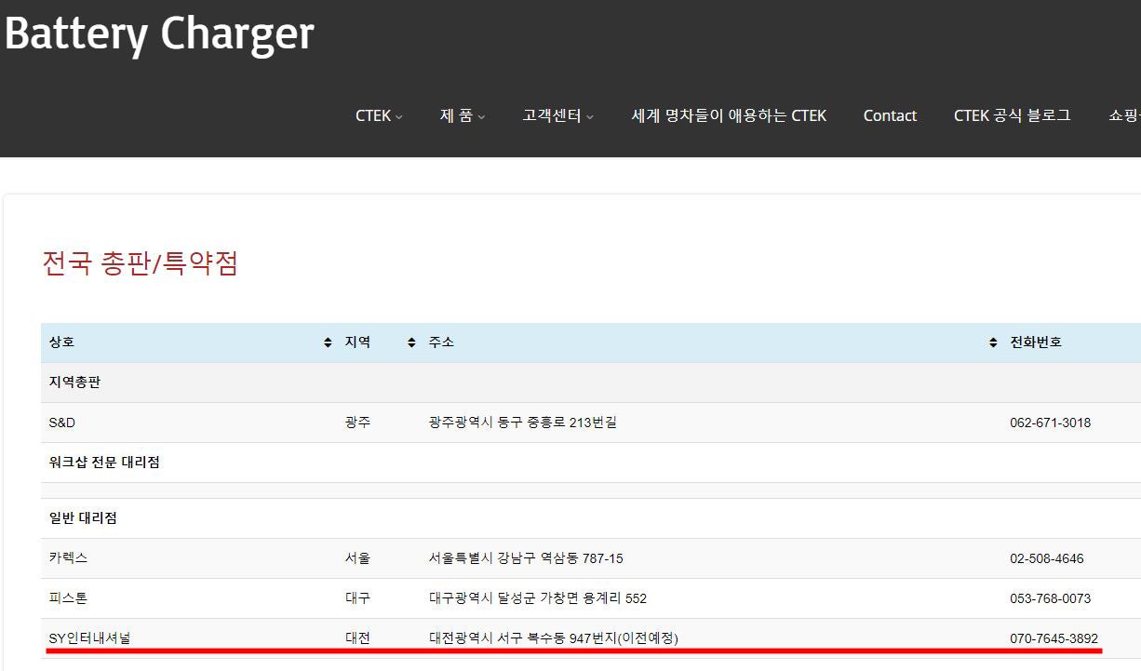This screenshot has width=1141, height=671.
Task: Open 세계 명차들이 애용하는 CTEK page
Action: coord(729,115)
